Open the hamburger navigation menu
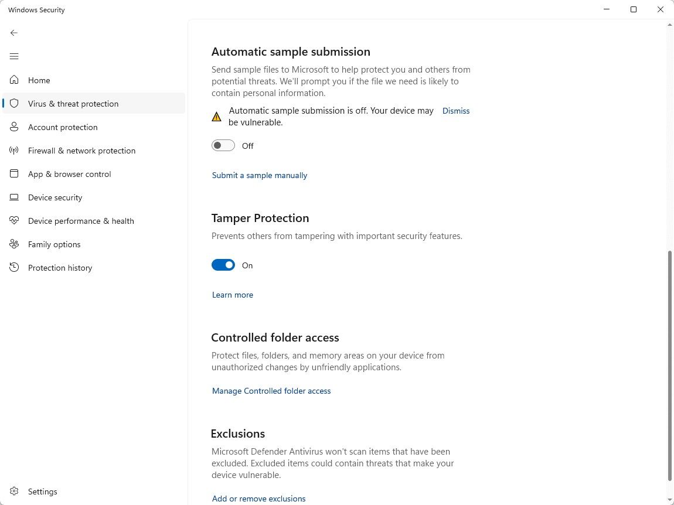Image resolution: width=674 pixels, height=505 pixels. pos(14,56)
